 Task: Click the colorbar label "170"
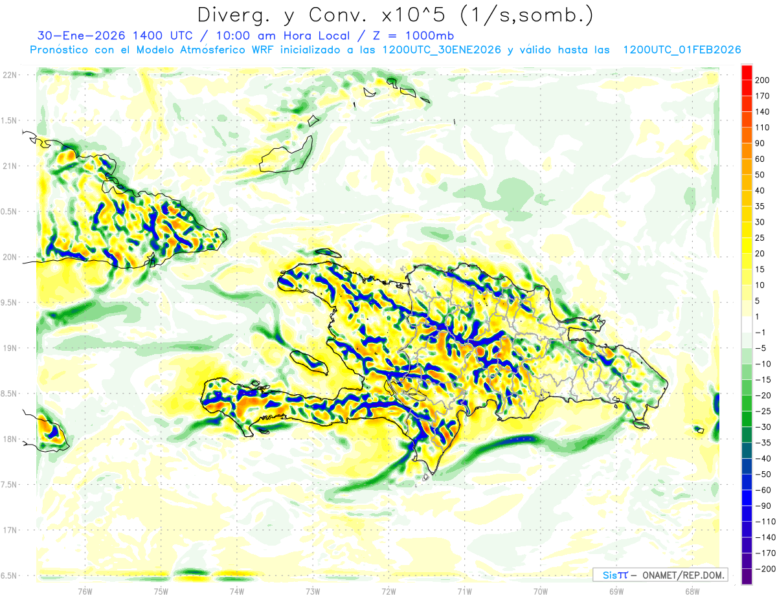[x=763, y=96]
